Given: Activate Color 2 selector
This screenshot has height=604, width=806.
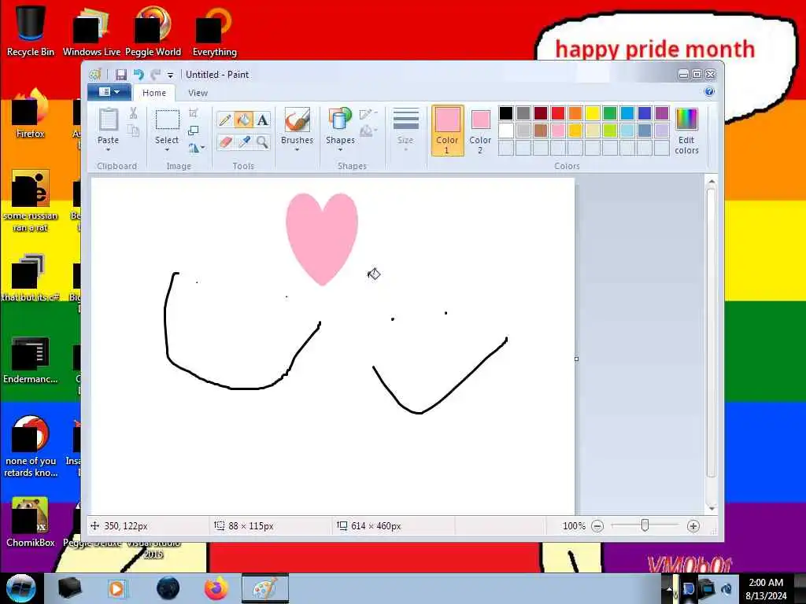Looking at the screenshot, I should coord(480,131).
